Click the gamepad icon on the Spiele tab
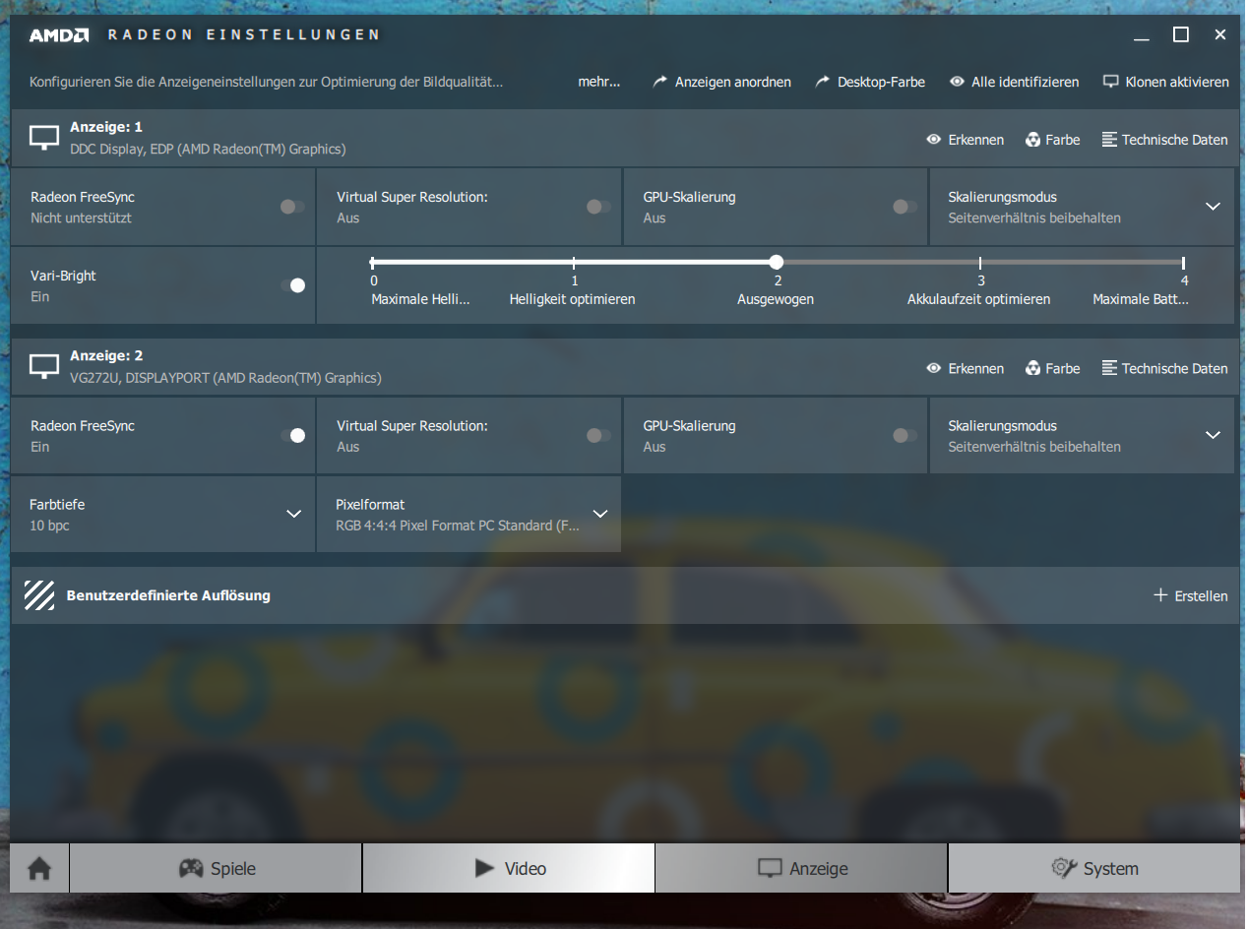 pos(190,868)
